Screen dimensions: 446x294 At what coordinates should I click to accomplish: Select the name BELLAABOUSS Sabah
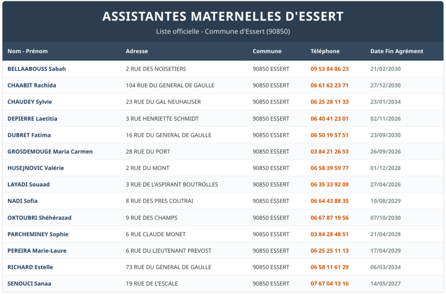(37, 69)
